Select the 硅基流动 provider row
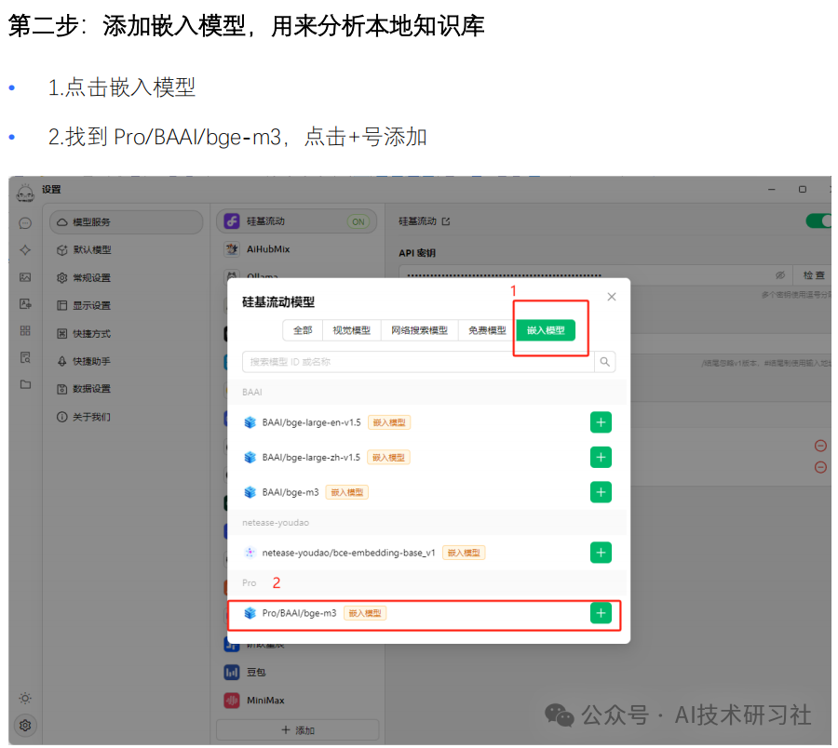Screen dimensions: 838x748 297,221
